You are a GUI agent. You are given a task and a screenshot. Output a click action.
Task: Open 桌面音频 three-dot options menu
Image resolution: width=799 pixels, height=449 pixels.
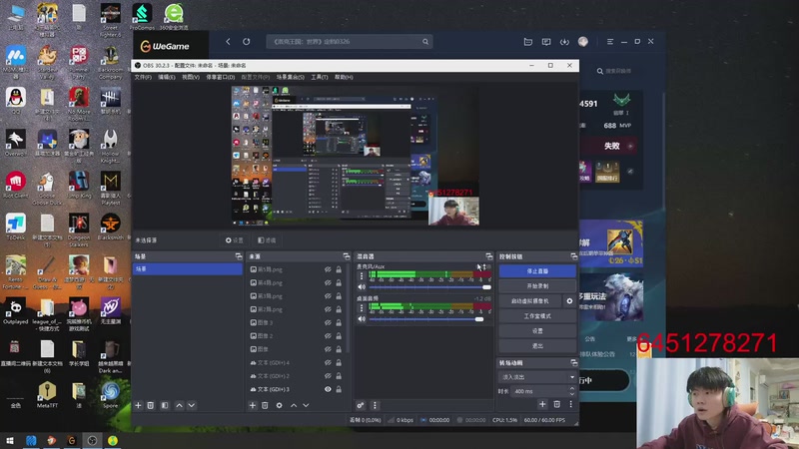coord(362,308)
